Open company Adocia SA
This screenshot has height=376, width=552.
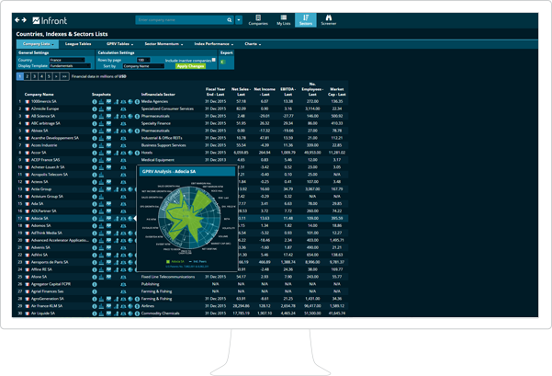(39, 219)
